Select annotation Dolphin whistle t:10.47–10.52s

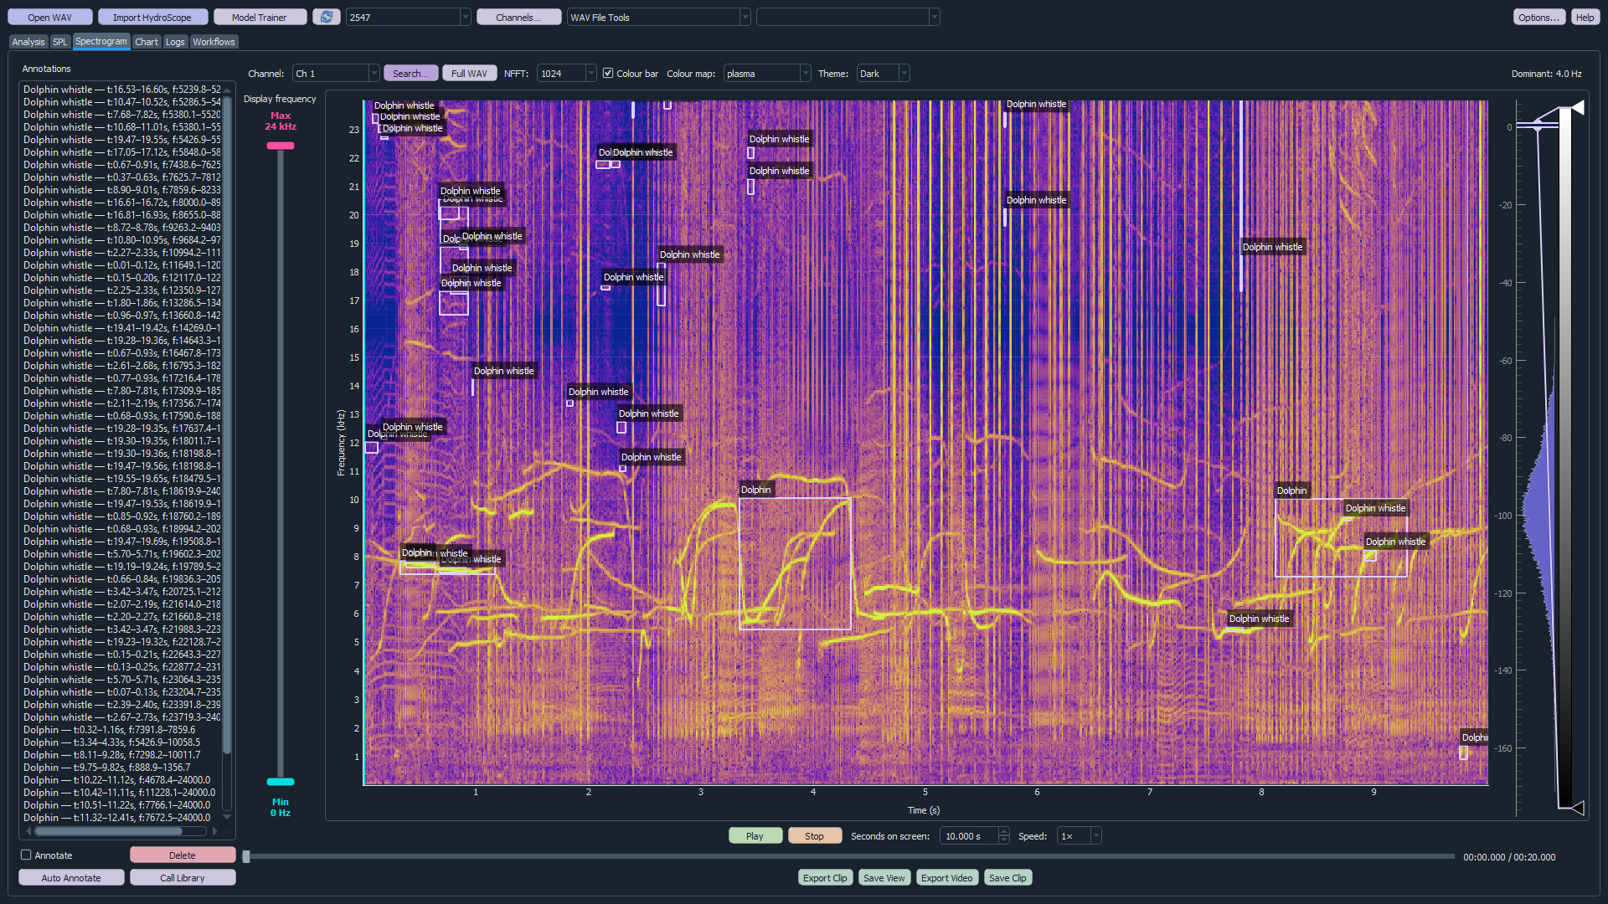pyautogui.click(x=121, y=102)
